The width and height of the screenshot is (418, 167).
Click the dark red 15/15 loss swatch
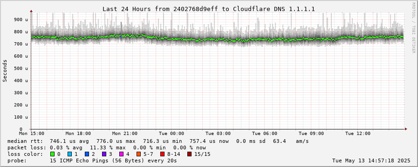coord(189,154)
